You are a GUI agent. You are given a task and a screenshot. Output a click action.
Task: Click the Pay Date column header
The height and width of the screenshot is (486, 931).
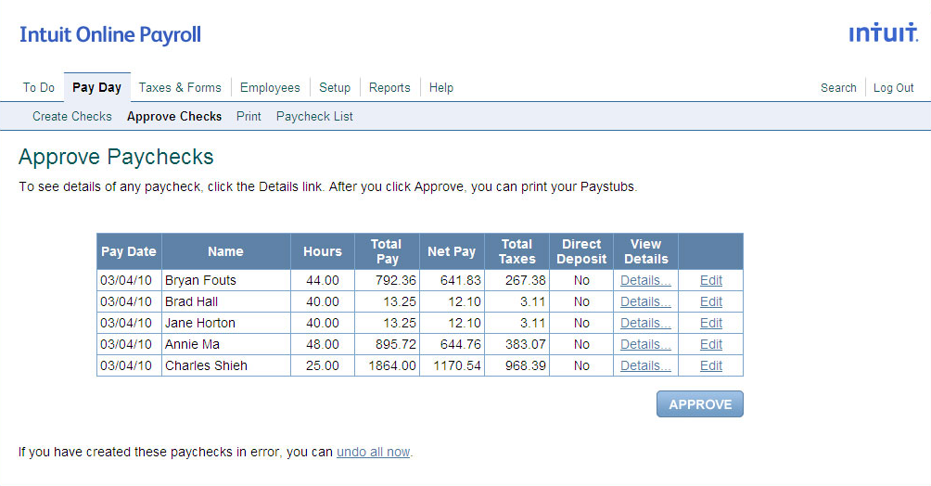point(129,251)
